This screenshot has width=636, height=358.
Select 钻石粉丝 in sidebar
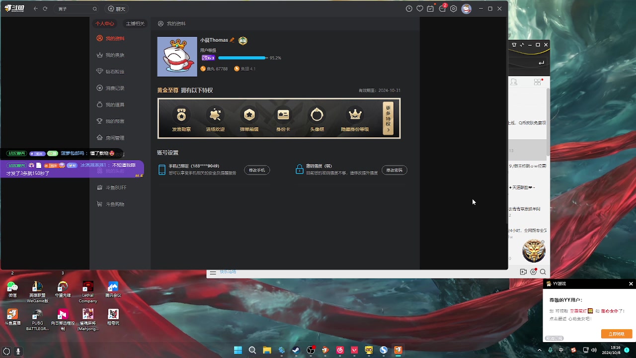[111, 72]
